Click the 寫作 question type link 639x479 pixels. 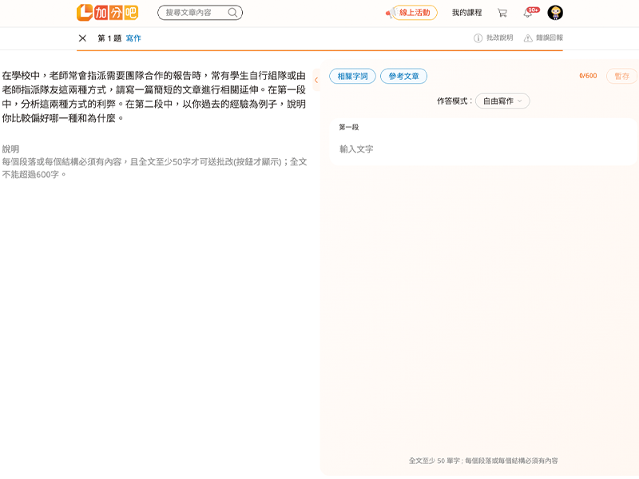pyautogui.click(x=133, y=38)
